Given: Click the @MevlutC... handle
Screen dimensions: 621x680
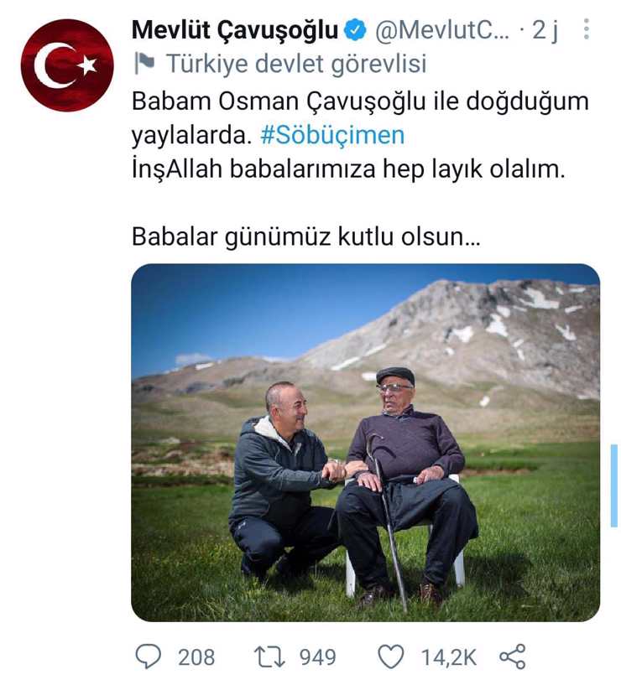Looking at the screenshot, I should 442,30.
